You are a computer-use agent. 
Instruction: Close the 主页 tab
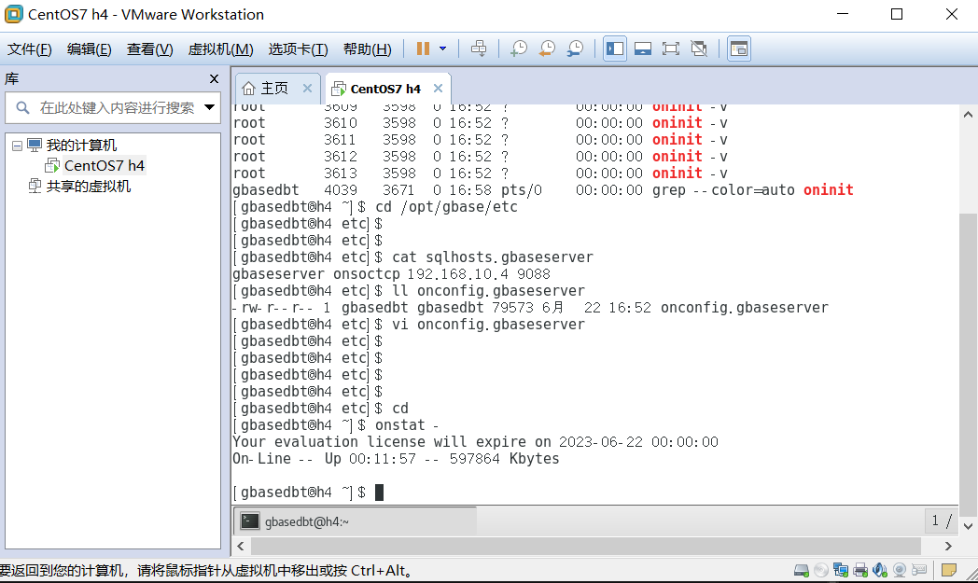[308, 89]
